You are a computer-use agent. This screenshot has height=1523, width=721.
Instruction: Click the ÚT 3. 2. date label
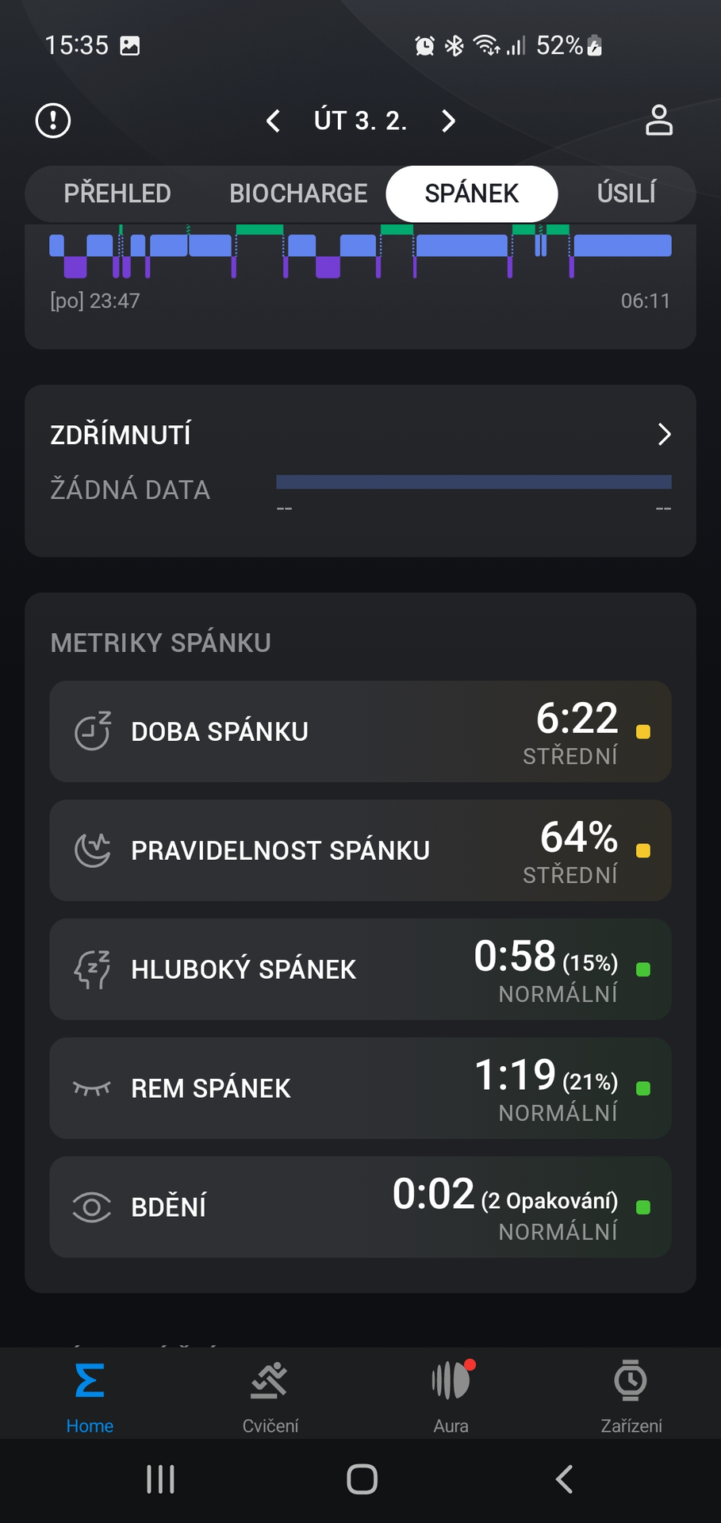[x=360, y=121]
